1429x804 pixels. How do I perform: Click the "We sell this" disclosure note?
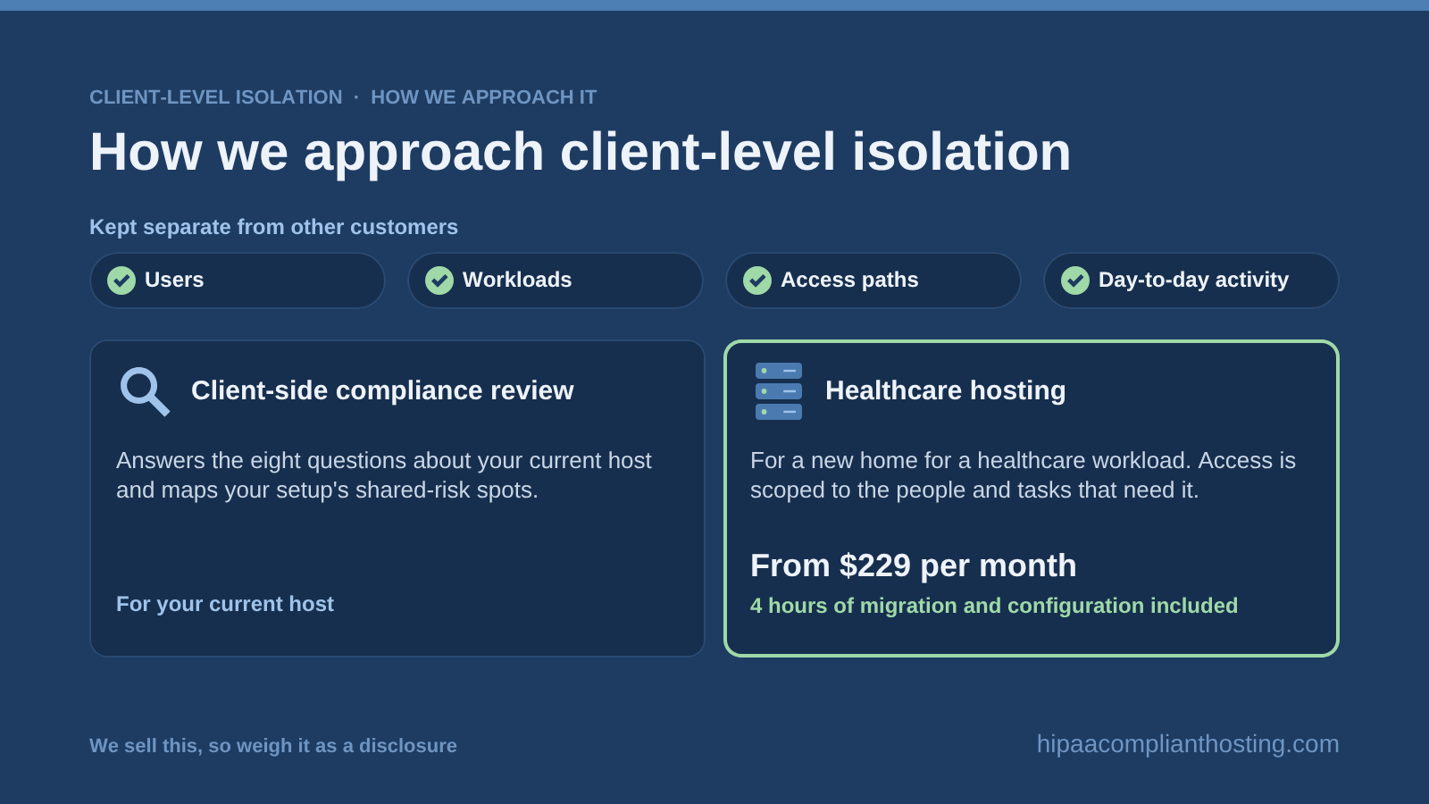273,746
